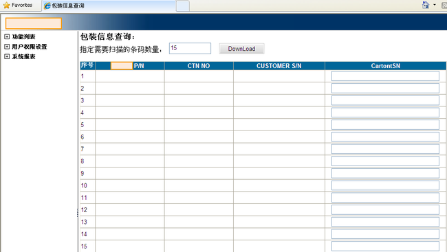Click the CartontSN input in row 13
The height and width of the screenshot is (252, 447).
385,222
